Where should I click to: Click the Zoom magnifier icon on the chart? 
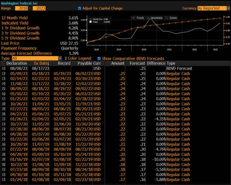[x=166, y=18]
